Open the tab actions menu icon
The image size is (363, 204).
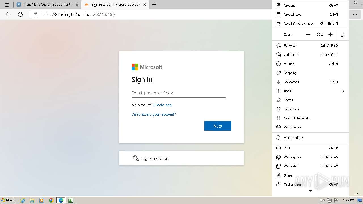tap(7, 5)
